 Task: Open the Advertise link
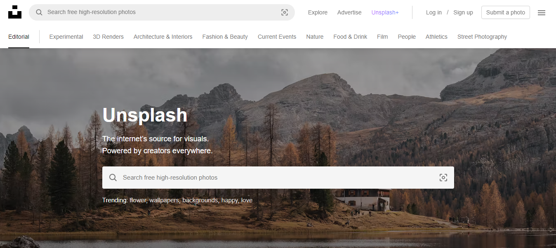pos(349,12)
